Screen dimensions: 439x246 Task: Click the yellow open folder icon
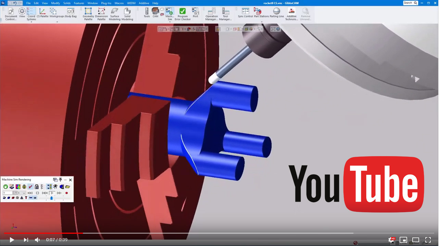(x=68, y=187)
